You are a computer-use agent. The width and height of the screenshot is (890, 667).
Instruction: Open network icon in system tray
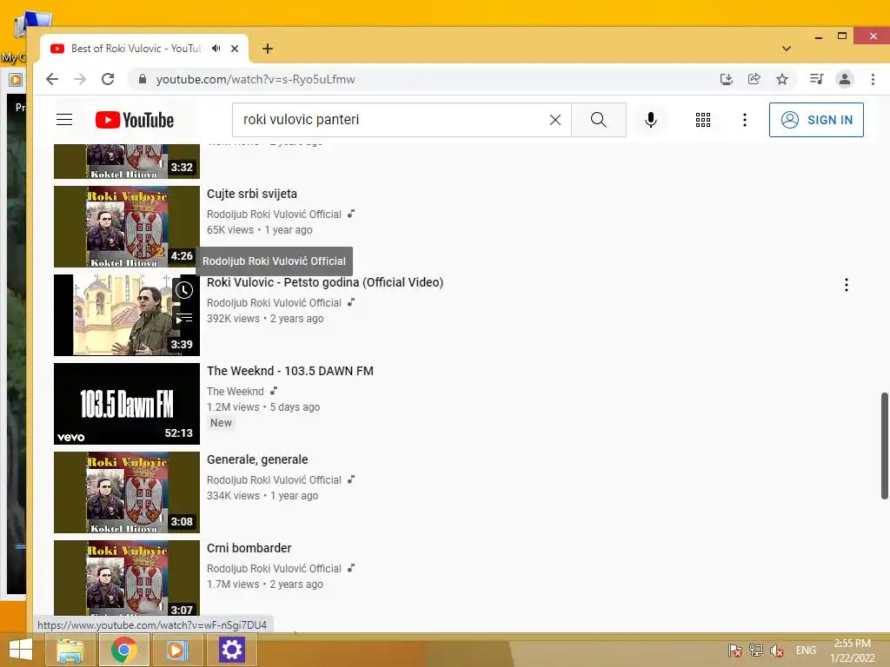tap(755, 650)
